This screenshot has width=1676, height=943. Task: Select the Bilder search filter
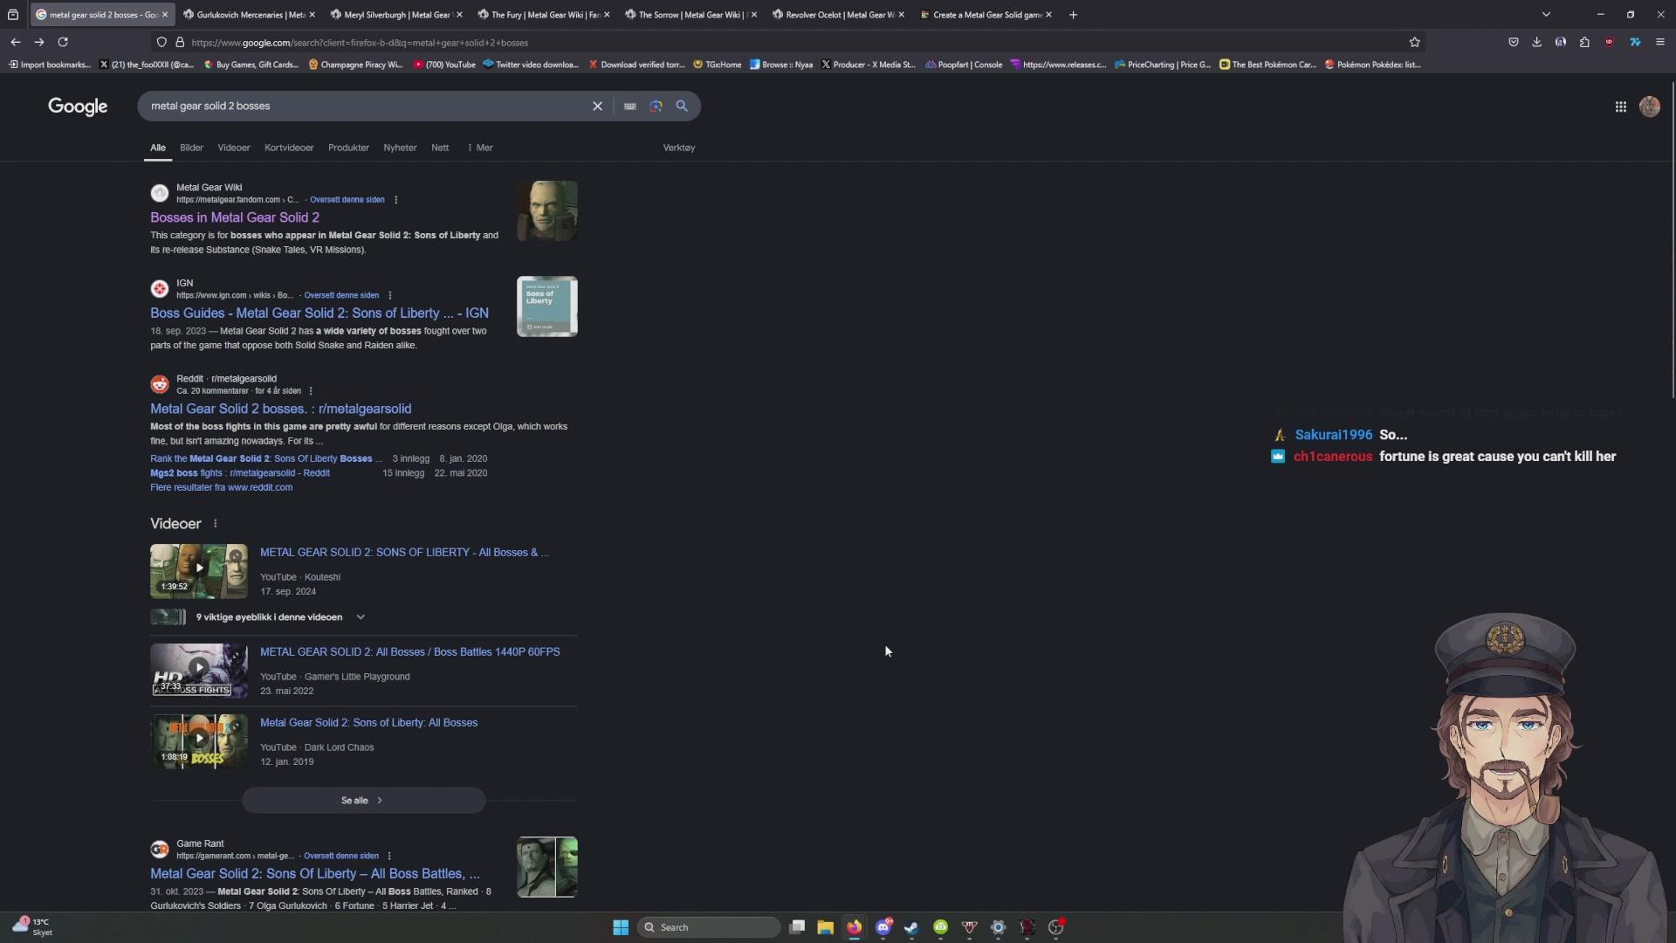[x=191, y=148]
